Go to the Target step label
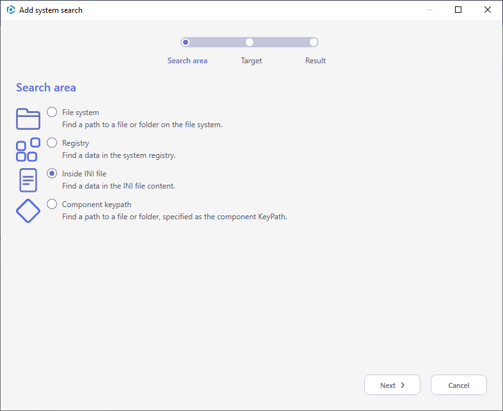The width and height of the screenshot is (503, 411). pos(251,61)
